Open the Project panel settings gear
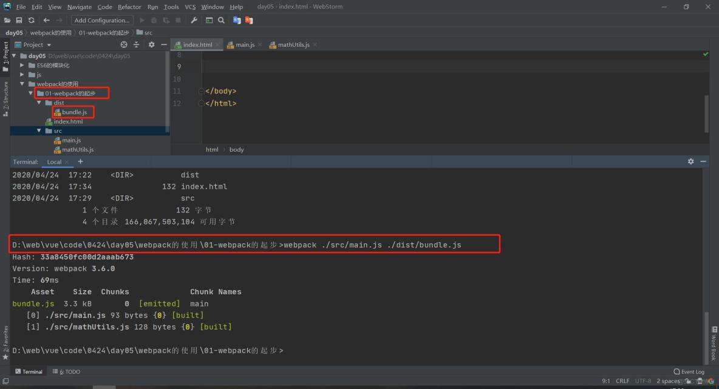 pyautogui.click(x=151, y=44)
